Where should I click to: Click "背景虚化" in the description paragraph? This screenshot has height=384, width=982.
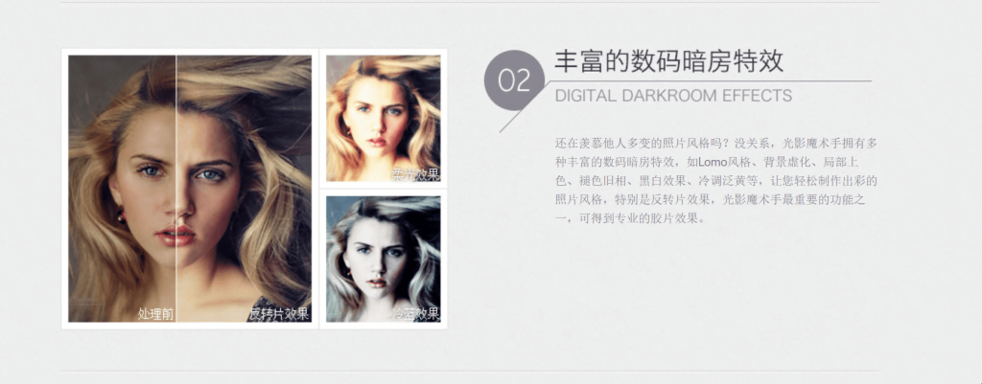pos(786,162)
